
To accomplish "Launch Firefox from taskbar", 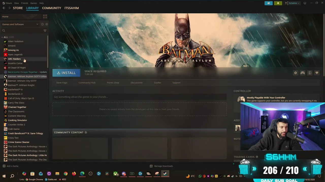I will pos(74,174).
